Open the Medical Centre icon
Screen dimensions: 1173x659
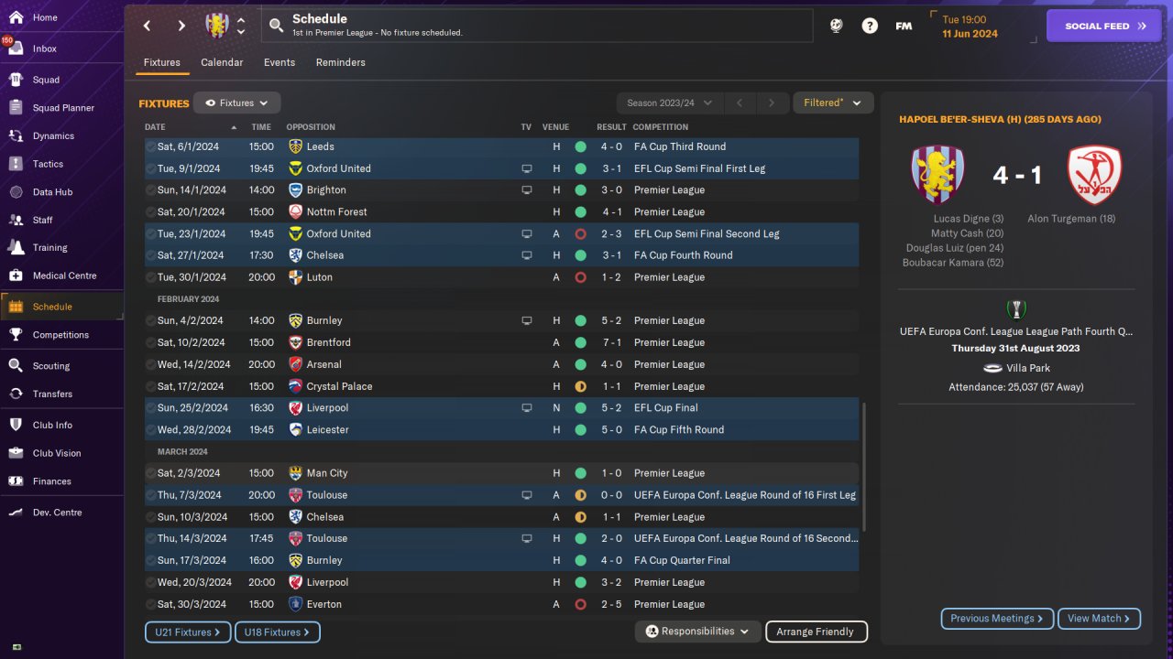[x=16, y=275]
